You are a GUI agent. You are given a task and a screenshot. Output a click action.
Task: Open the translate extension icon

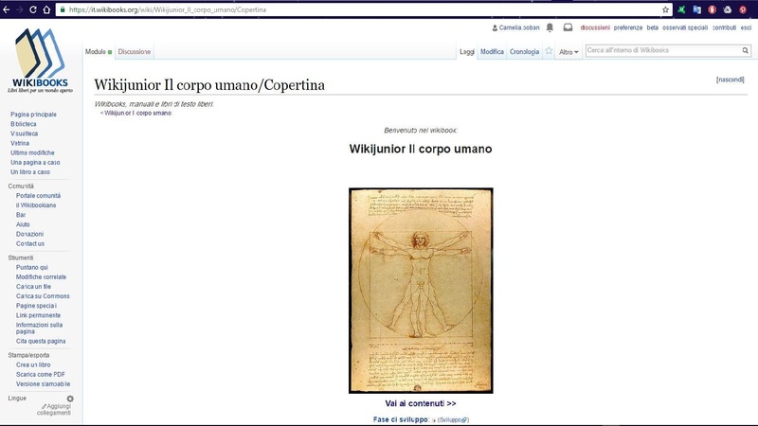pos(696,9)
